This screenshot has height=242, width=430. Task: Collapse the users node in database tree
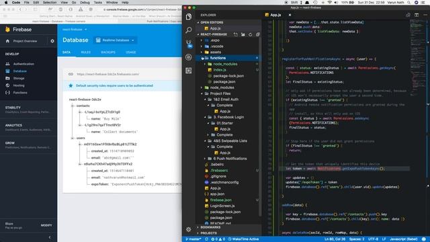[73, 138]
